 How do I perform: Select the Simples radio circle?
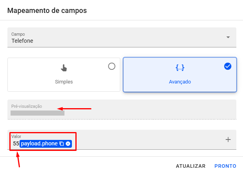112,66
